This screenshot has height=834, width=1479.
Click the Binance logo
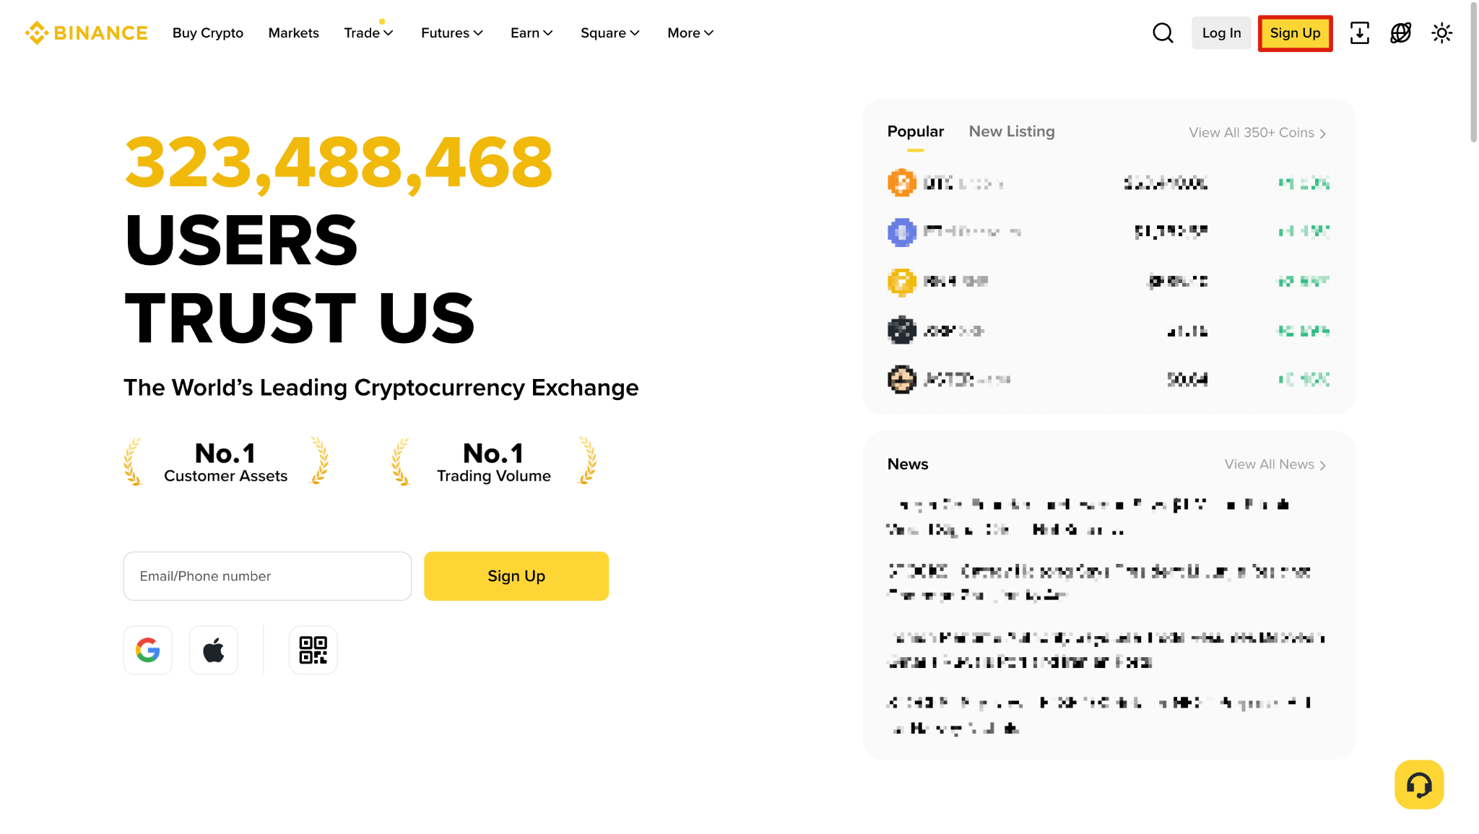[86, 33]
